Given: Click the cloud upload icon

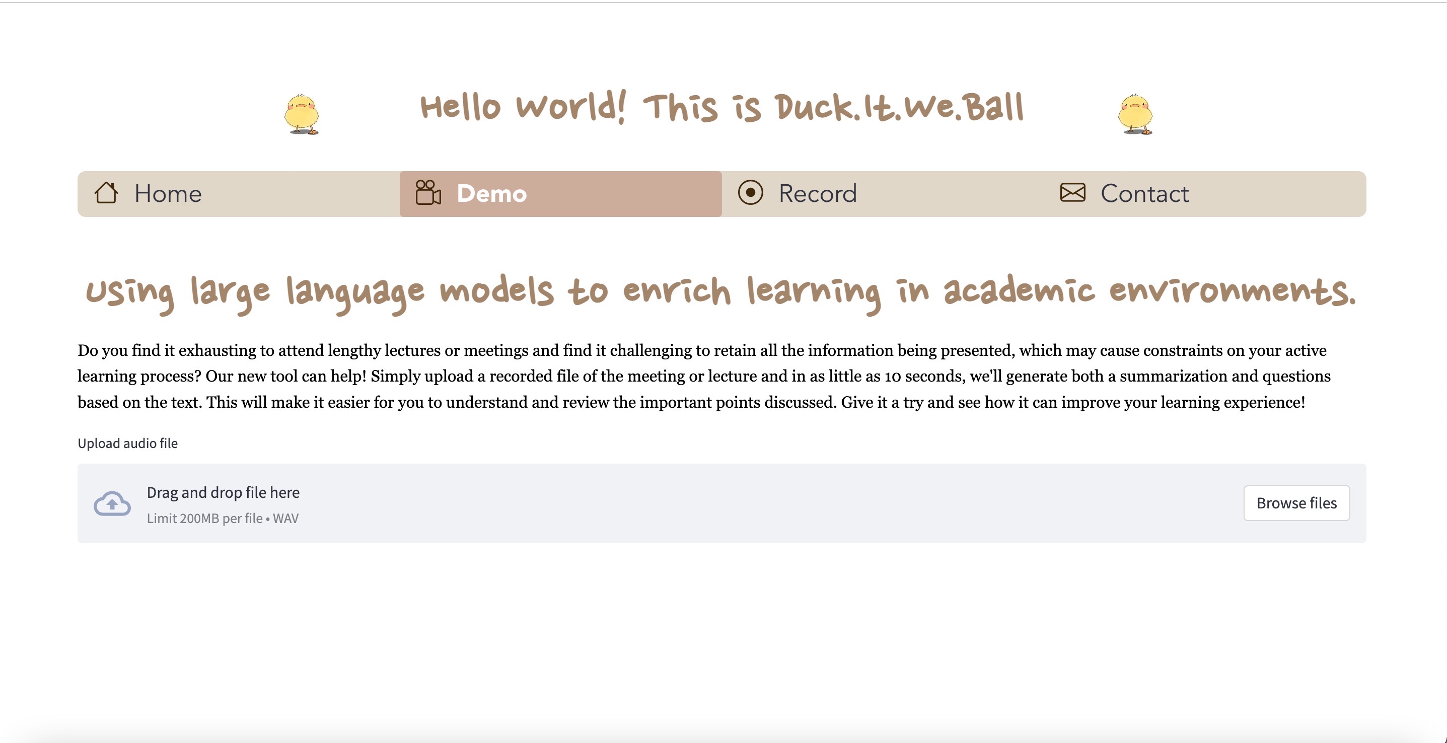Looking at the screenshot, I should click(x=112, y=503).
